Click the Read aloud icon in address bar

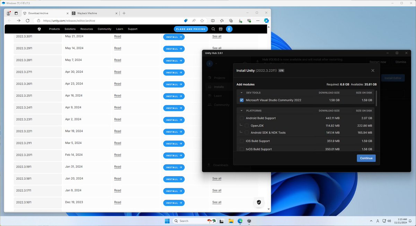pyautogui.click(x=194, y=21)
